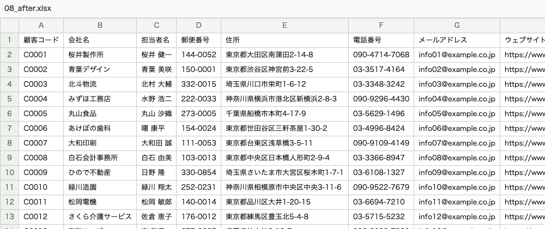This screenshot has width=545, height=229.
Task: Select company cell 緑川造園
Action: click(100, 188)
